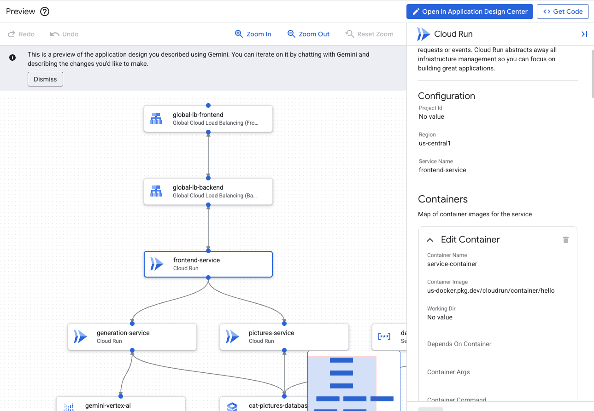Click the Redo toolbar button label

27,34
